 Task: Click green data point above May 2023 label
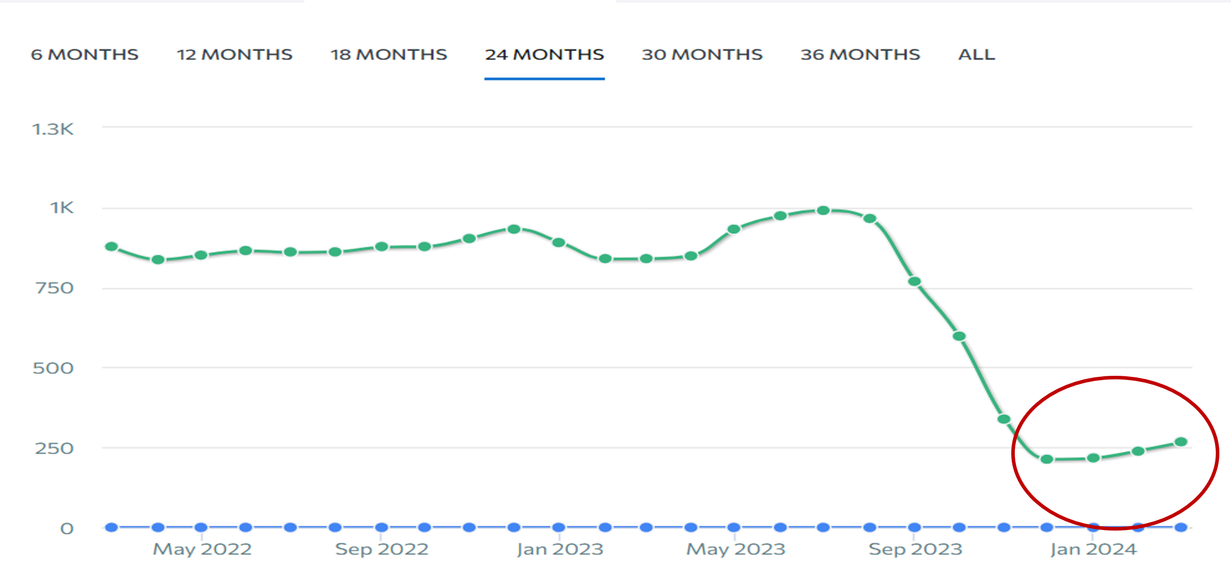[734, 229]
